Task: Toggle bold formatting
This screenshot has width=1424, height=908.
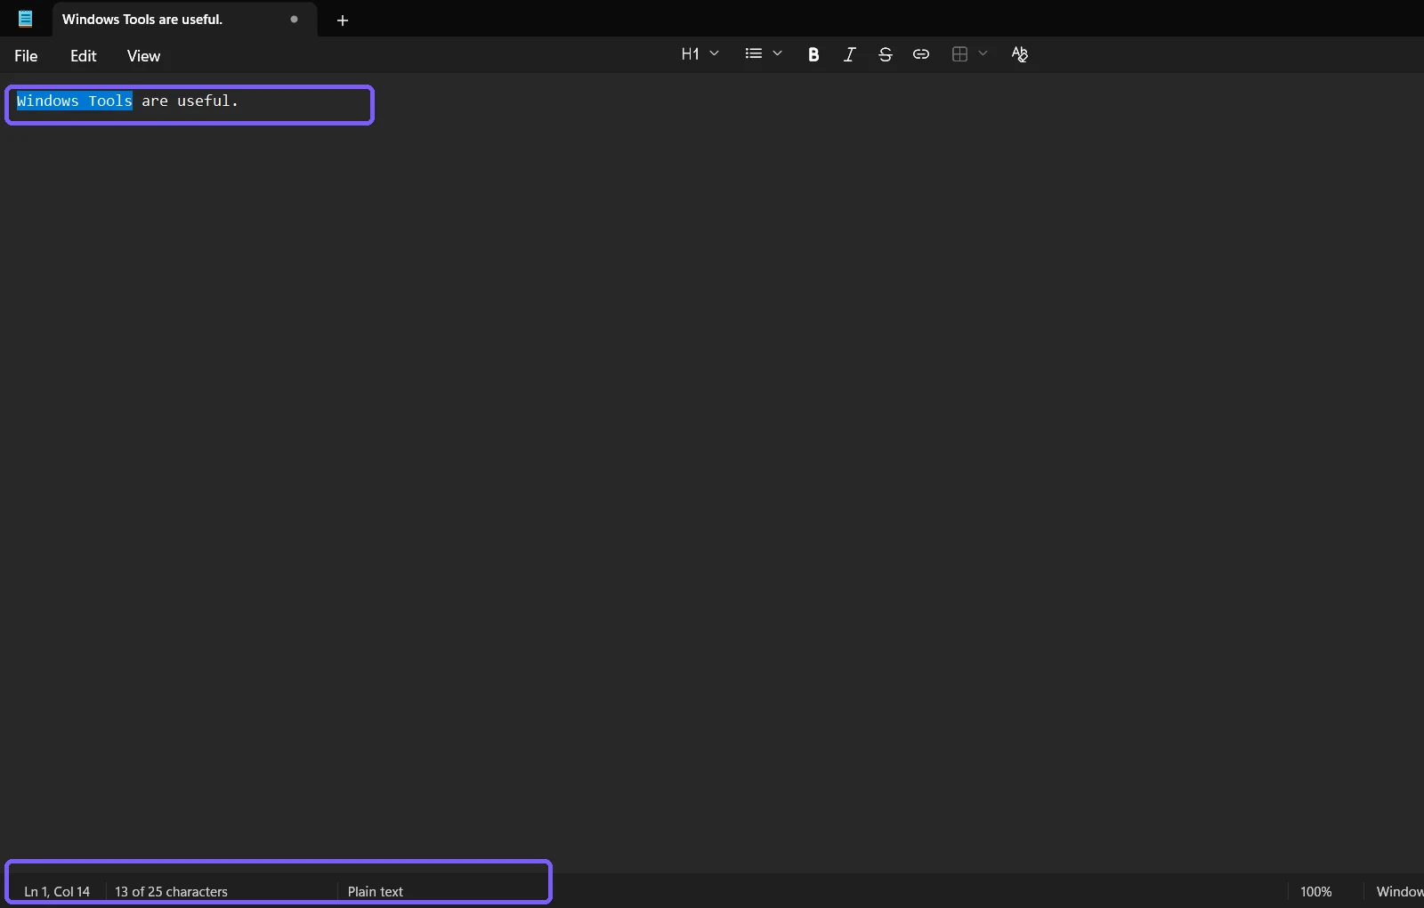Action: click(x=813, y=54)
